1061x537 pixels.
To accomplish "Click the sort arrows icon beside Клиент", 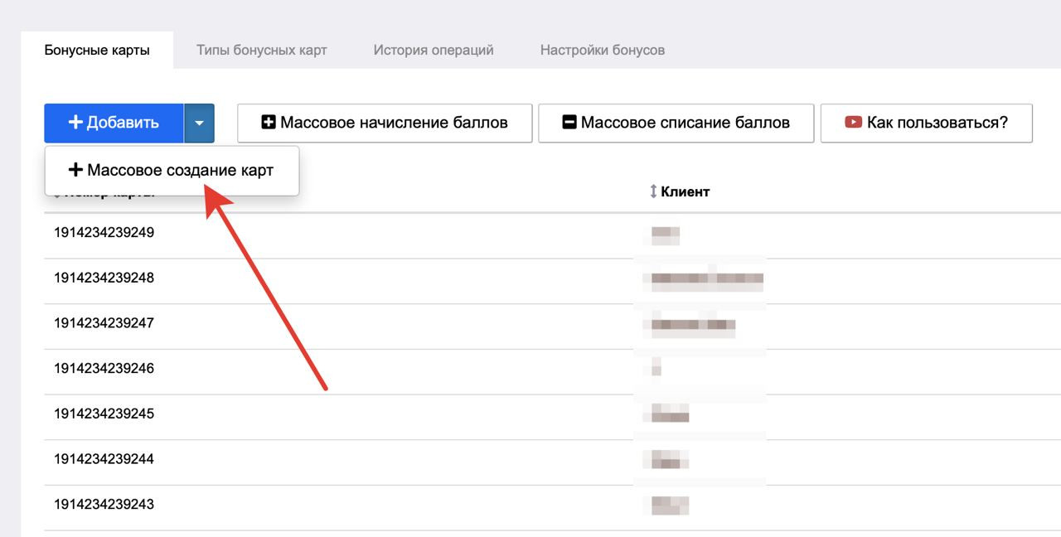I will 653,191.
